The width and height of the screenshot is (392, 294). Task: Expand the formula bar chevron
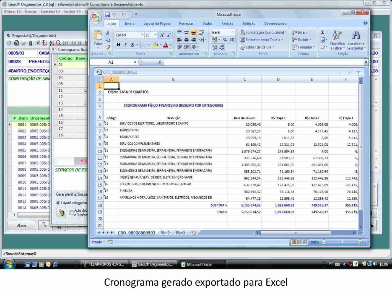click(366, 62)
